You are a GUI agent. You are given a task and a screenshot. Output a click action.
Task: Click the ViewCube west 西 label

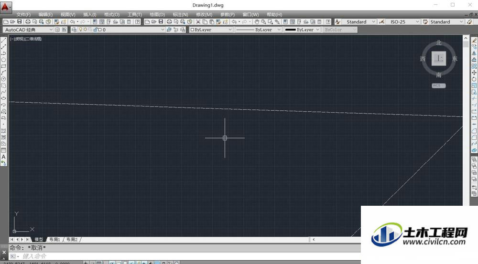[x=423, y=59]
